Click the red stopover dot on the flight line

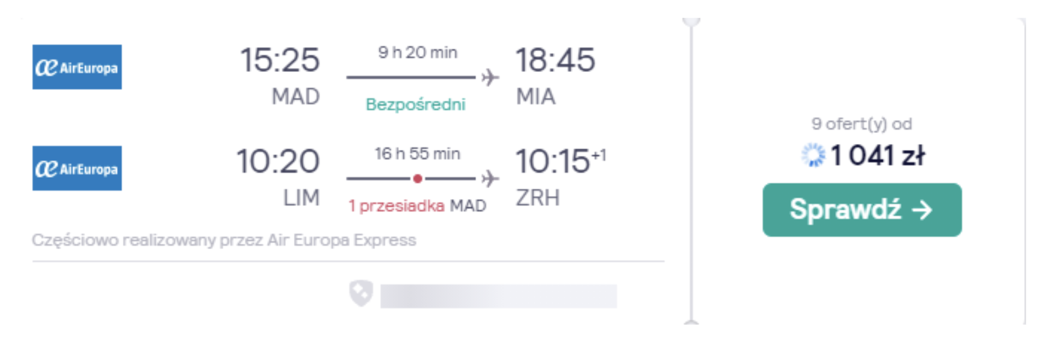pos(417,178)
